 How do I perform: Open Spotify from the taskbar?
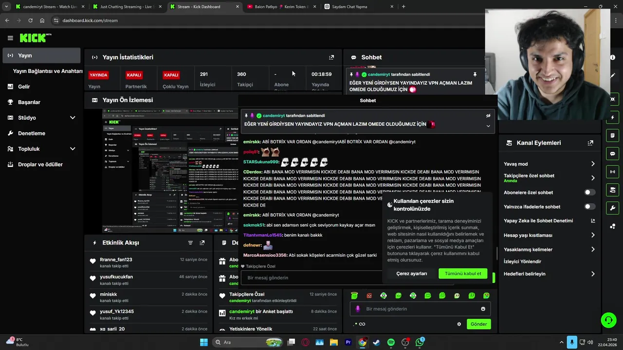pyautogui.click(x=391, y=342)
